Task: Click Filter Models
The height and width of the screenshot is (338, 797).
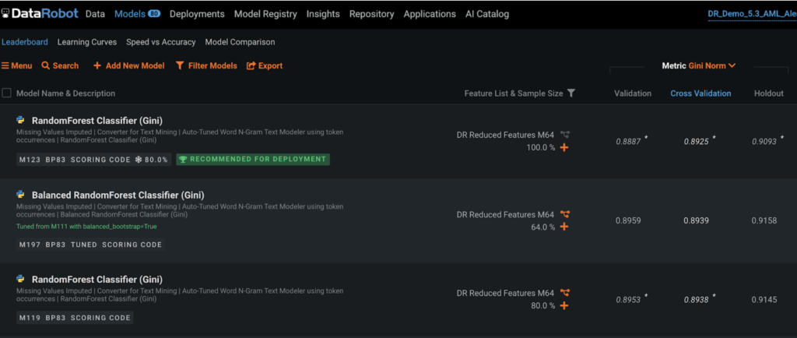Action: (206, 65)
